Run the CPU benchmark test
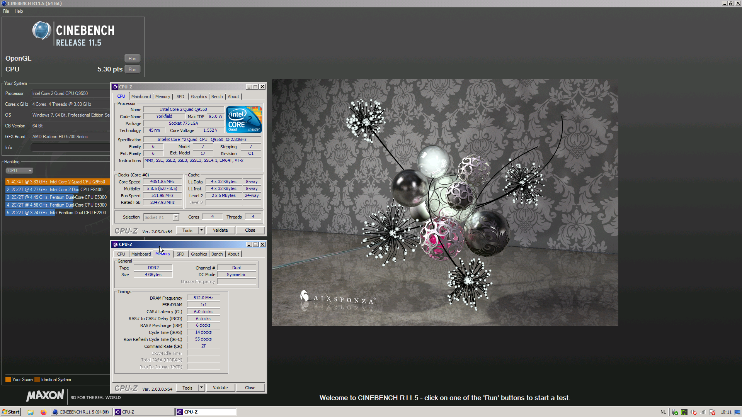Screen dimensions: 742x417 [132, 69]
